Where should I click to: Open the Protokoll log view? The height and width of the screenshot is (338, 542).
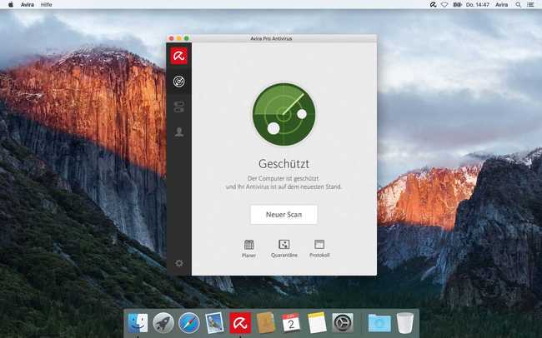pos(319,249)
